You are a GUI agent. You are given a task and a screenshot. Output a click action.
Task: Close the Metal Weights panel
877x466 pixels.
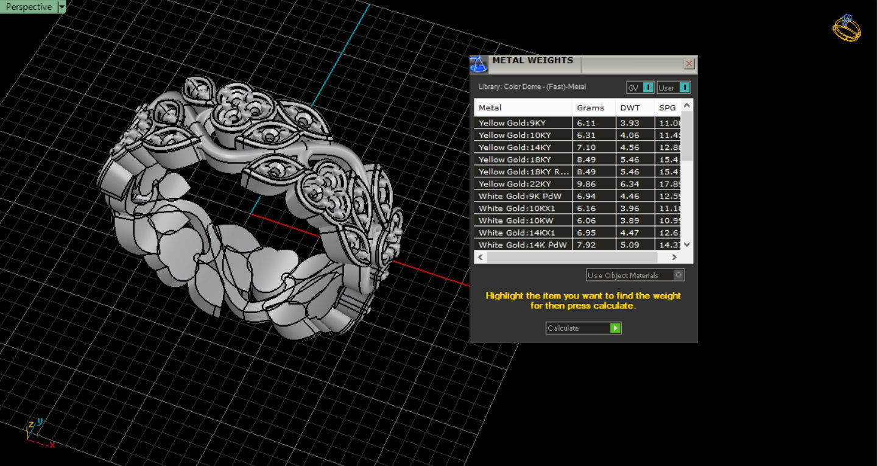tap(689, 63)
